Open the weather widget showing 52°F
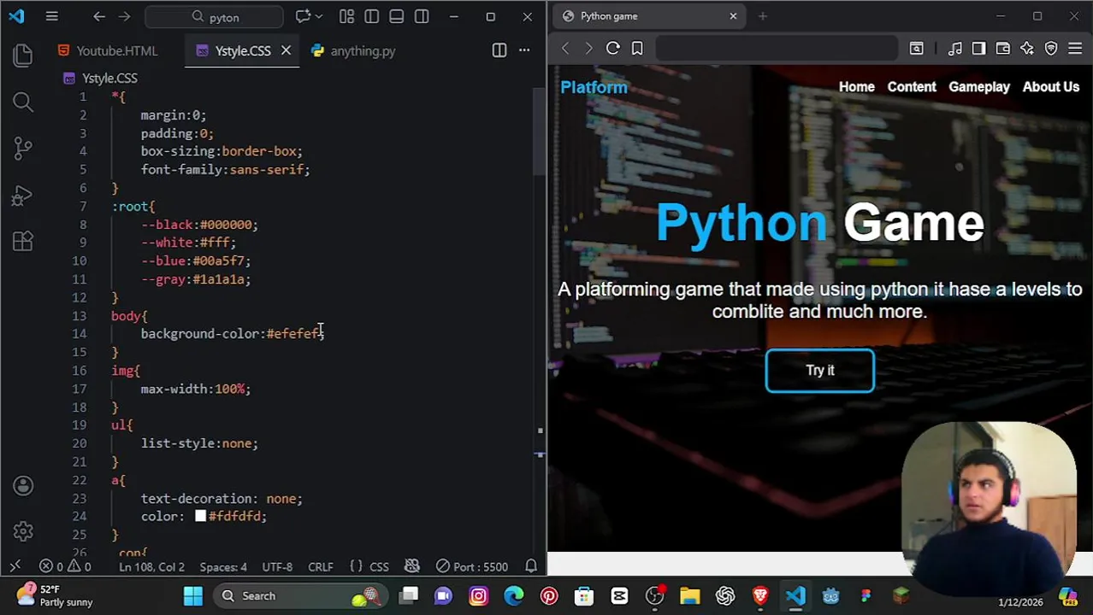This screenshot has height=615, width=1093. point(54,595)
